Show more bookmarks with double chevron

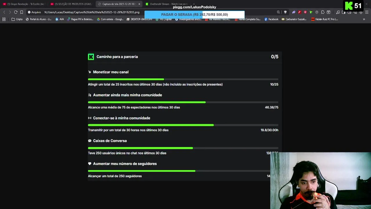tap(364, 19)
